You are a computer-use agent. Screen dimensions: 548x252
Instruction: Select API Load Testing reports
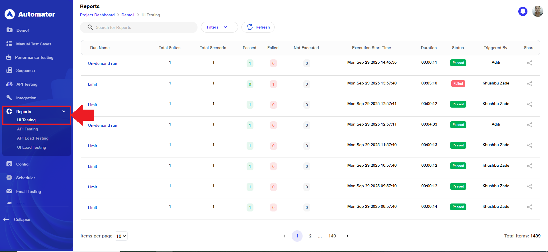click(x=33, y=138)
